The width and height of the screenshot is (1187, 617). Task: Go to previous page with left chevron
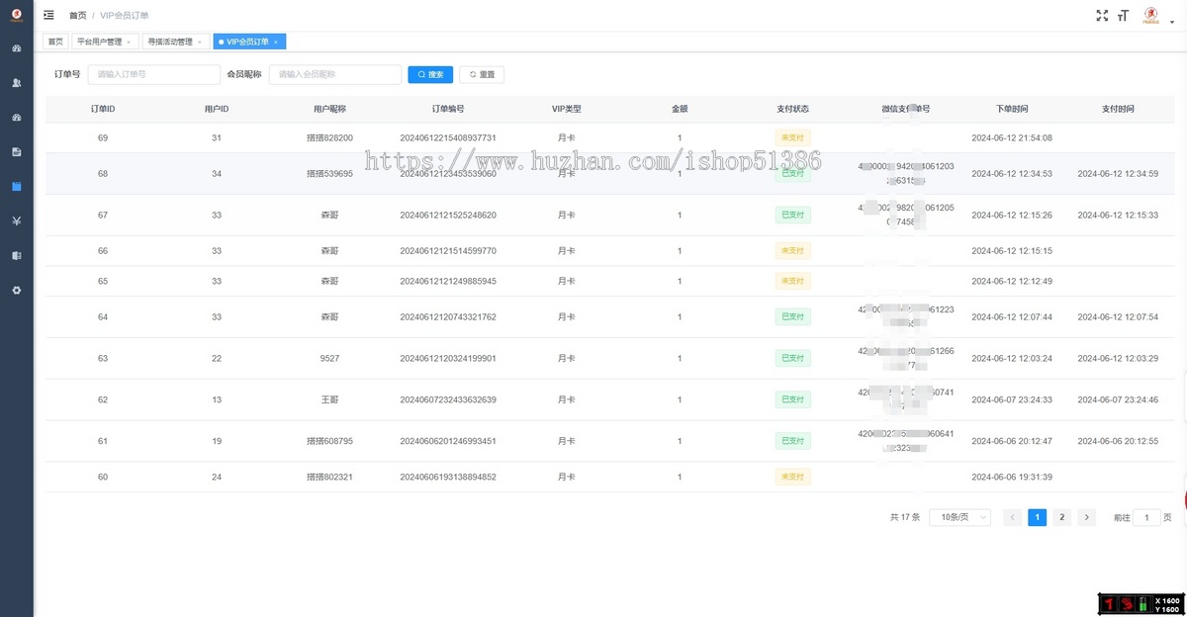(1012, 517)
